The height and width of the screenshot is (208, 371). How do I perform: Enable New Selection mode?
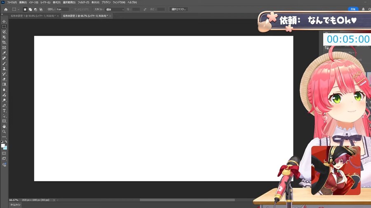pyautogui.click(x=25, y=9)
